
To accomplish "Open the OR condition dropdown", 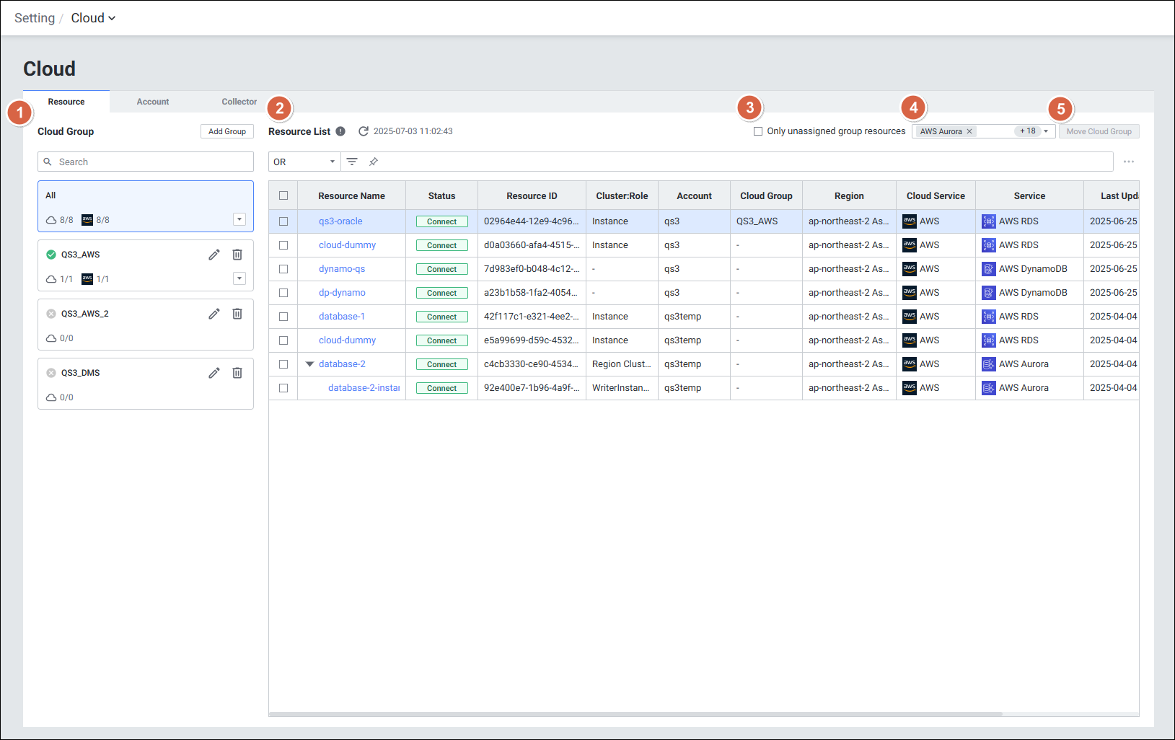I will (304, 162).
